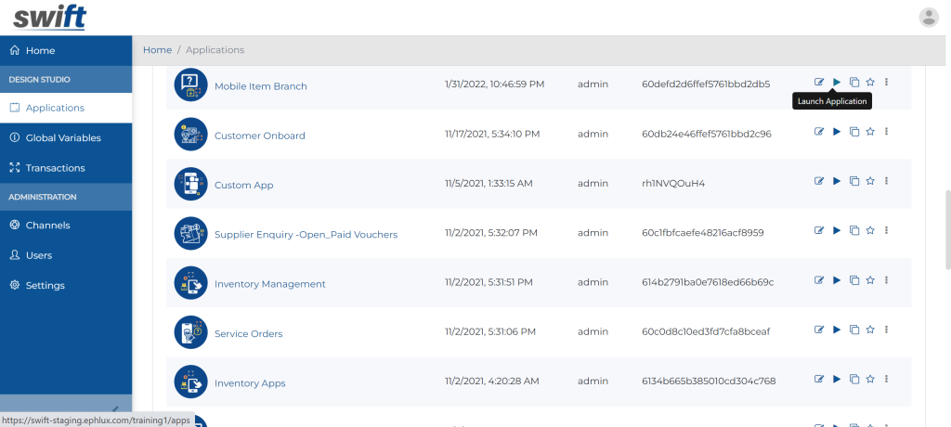This screenshot has height=427, width=951.
Task: Edit the Inventory Apps application
Action: tap(819, 379)
